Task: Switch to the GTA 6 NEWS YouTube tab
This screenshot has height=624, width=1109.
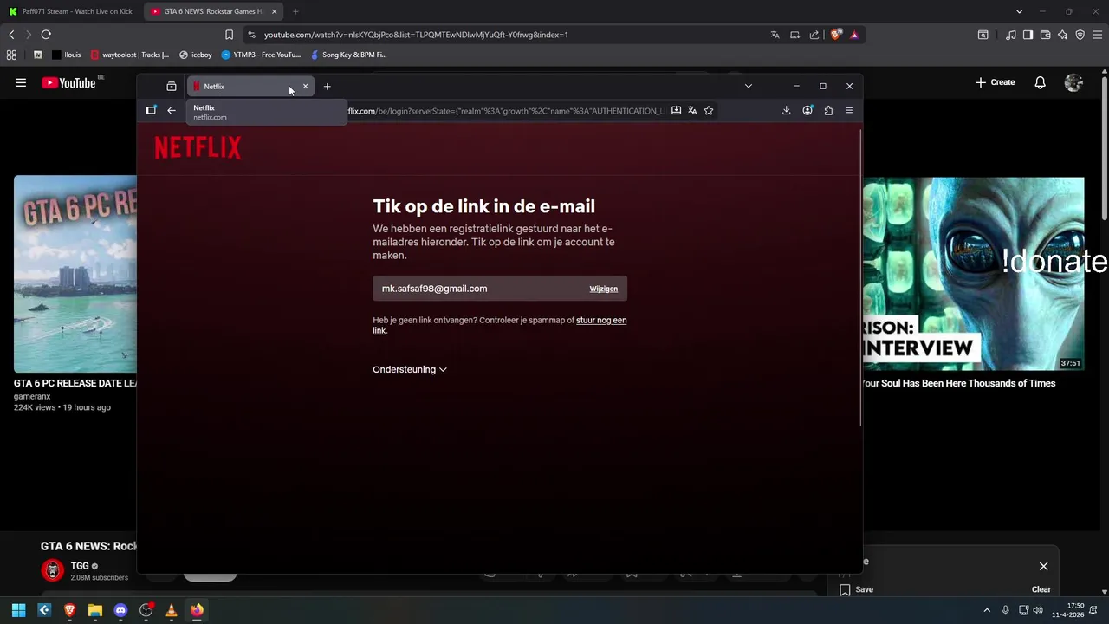Action: (x=214, y=11)
